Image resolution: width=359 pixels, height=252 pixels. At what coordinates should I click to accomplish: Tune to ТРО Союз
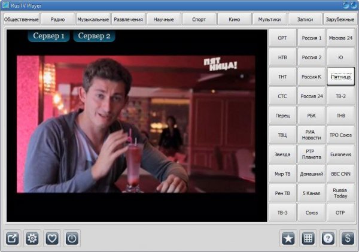click(x=340, y=135)
